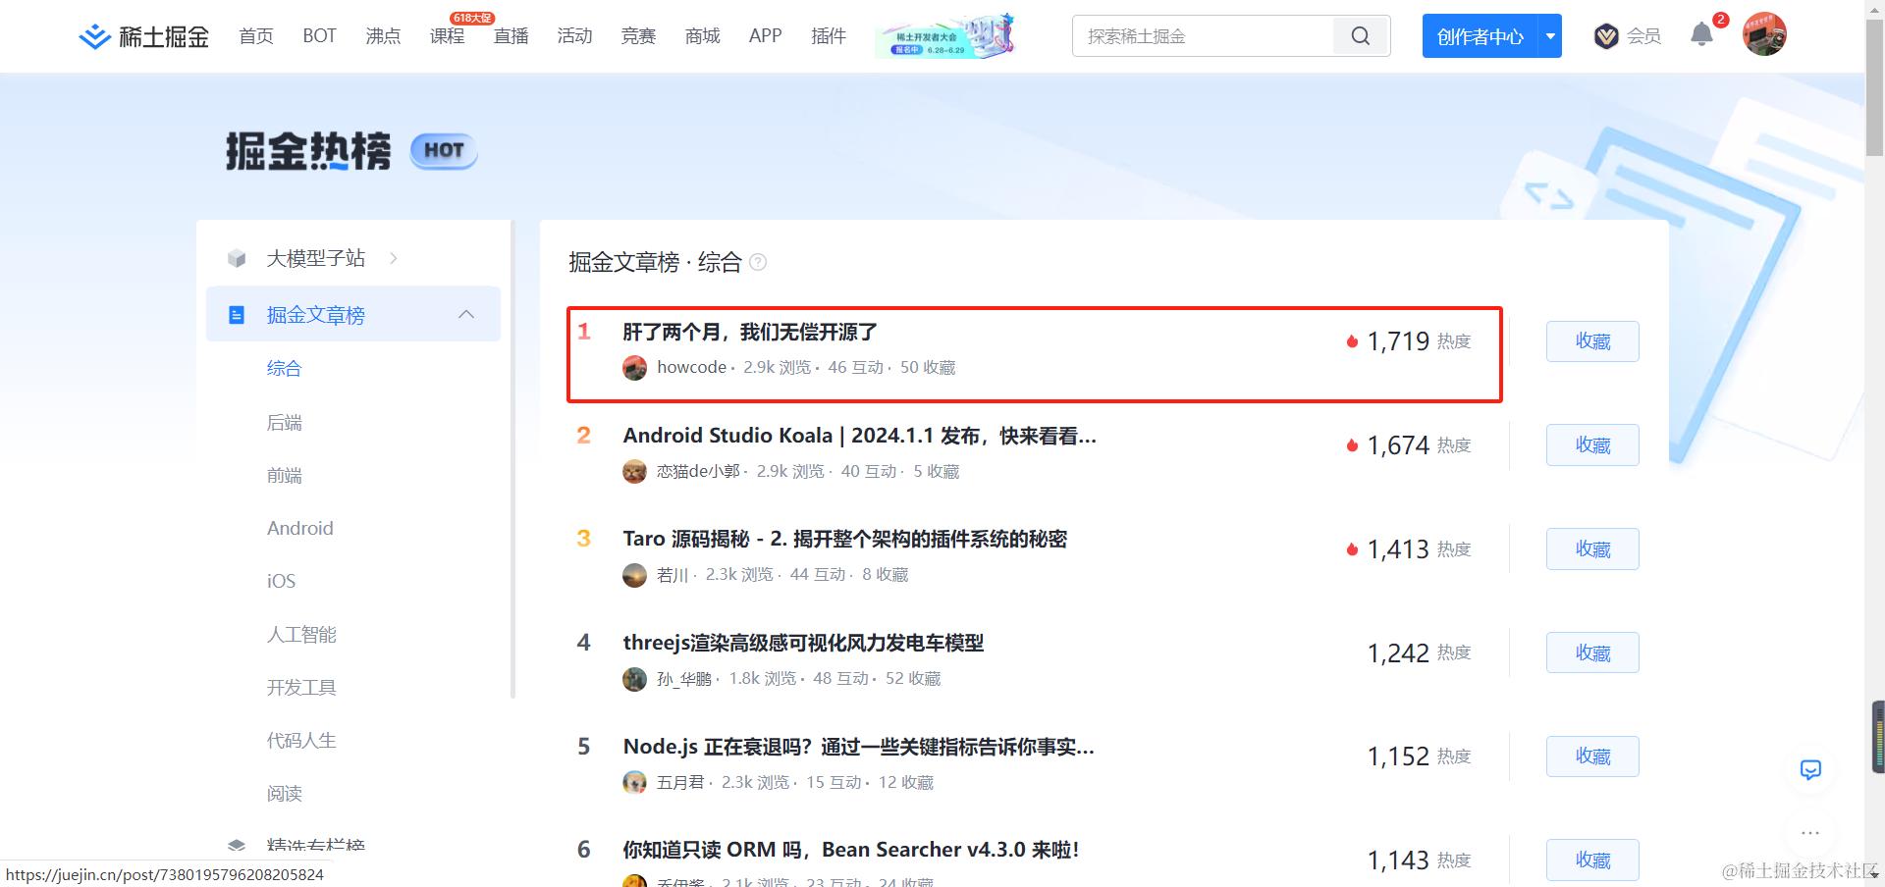Click 五月君 author avatar
The height and width of the screenshot is (887, 1885).
635,782
